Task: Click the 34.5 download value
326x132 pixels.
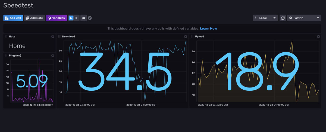Action: click(x=126, y=71)
